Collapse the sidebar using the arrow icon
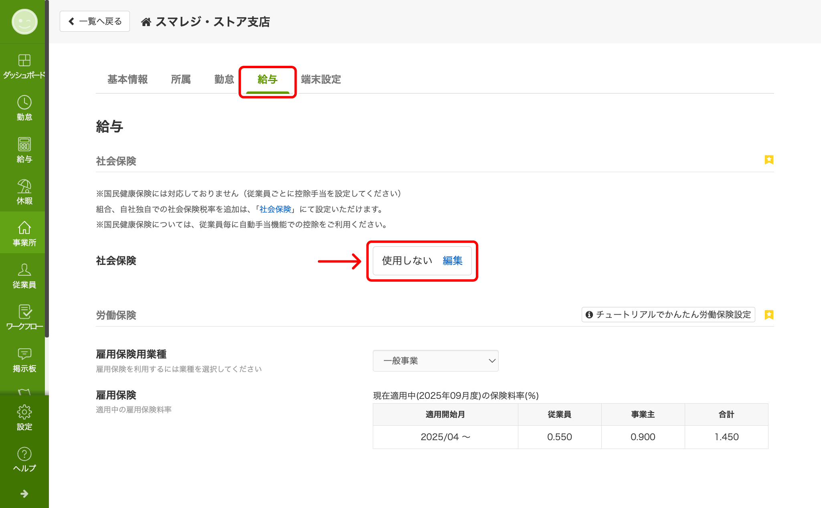 pos(24,494)
